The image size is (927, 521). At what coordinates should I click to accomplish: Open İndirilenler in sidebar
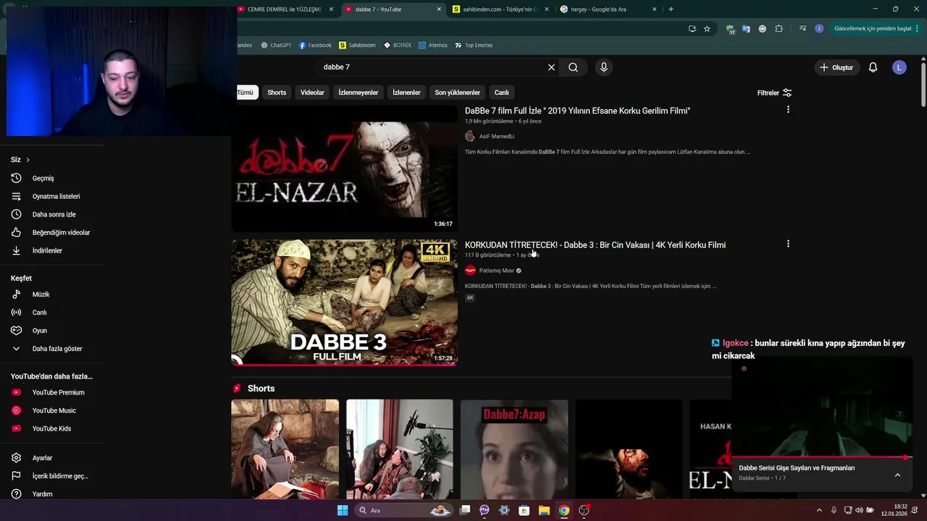click(47, 250)
